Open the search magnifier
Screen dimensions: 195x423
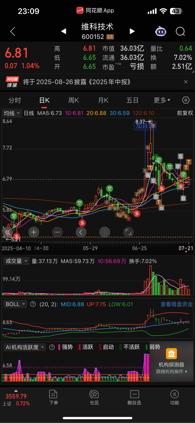[180, 31]
